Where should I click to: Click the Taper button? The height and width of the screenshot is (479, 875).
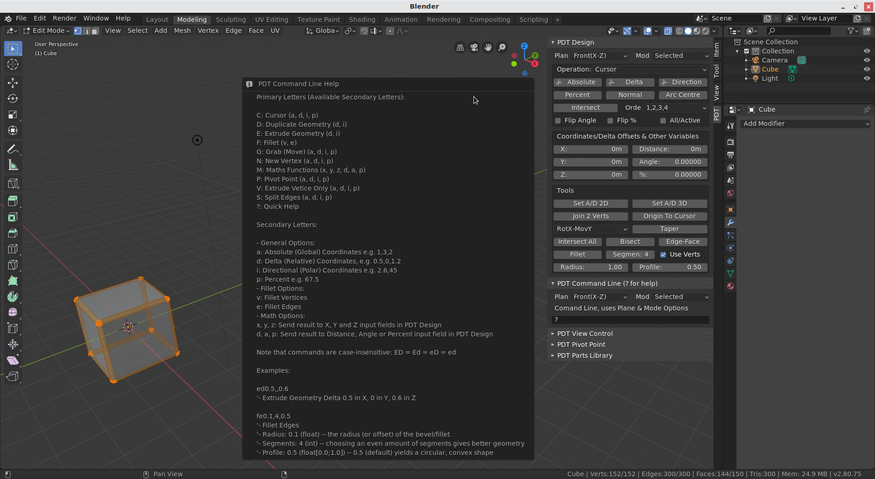(x=669, y=229)
